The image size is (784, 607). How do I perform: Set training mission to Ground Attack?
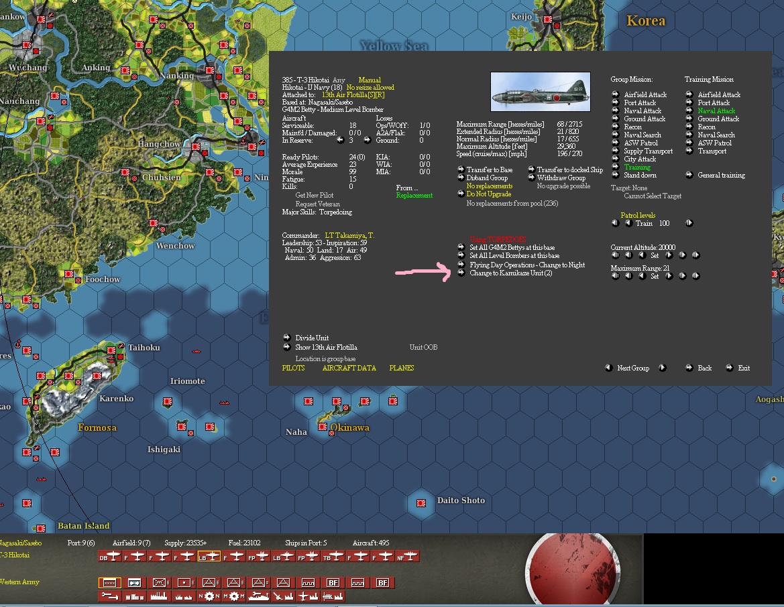(689, 119)
